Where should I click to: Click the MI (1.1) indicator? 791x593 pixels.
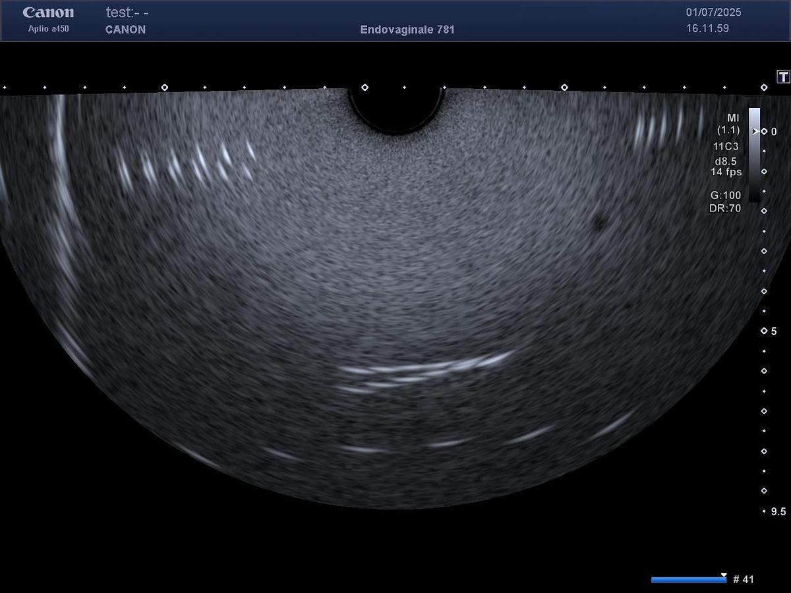coord(729,124)
